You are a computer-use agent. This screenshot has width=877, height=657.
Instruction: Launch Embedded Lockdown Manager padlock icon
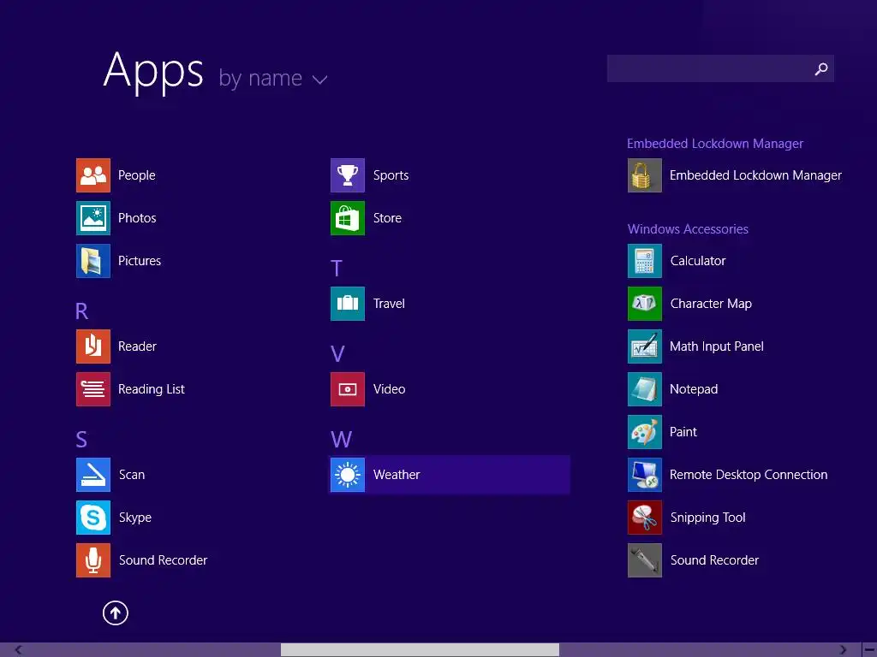point(644,175)
